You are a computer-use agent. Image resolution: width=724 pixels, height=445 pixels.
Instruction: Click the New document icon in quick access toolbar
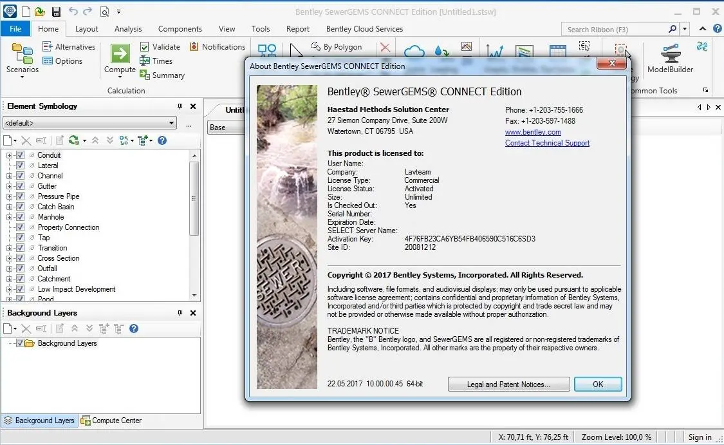click(26, 12)
